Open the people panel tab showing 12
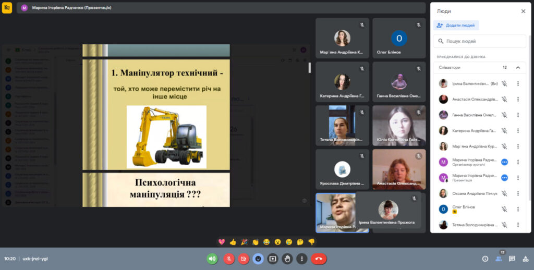This screenshot has height=270, width=534. (499, 258)
